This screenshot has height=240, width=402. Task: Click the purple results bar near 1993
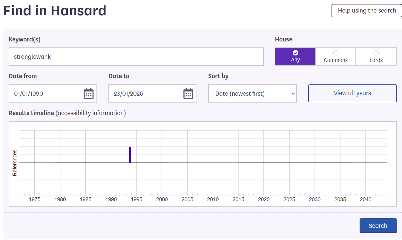[130, 154]
